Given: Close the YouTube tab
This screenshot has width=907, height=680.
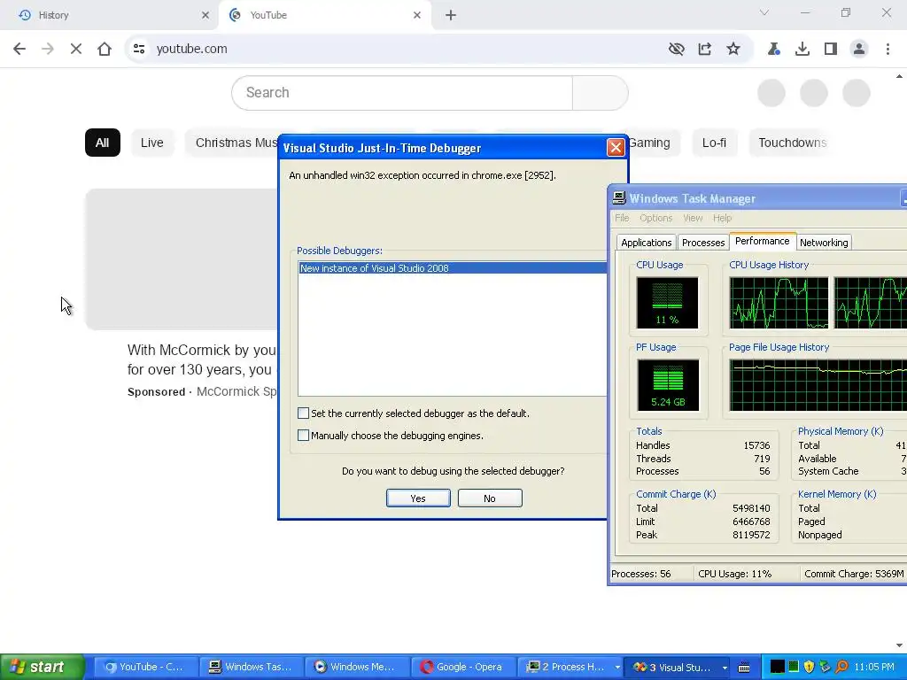Looking at the screenshot, I should (417, 16).
